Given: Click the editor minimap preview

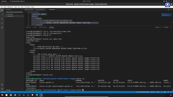Looking at the screenshot, I should point(167,15).
